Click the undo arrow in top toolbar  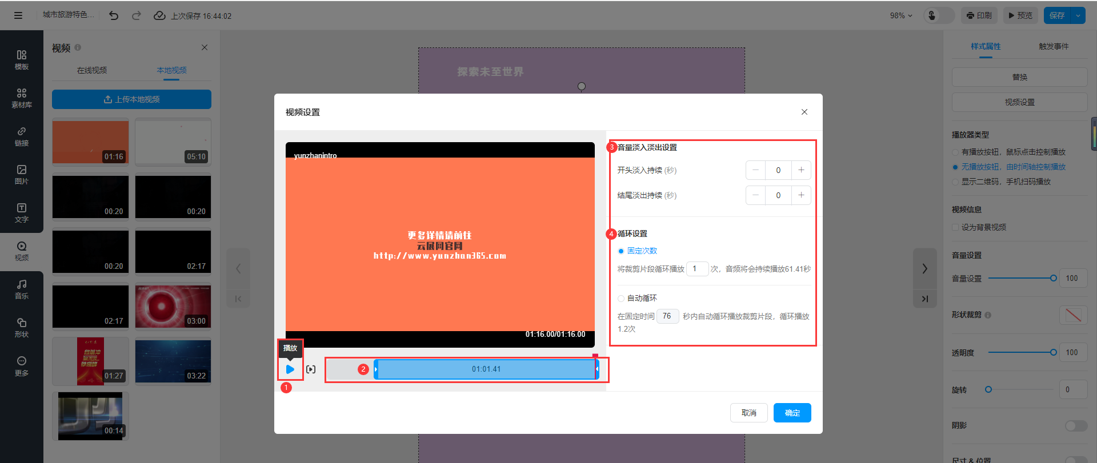click(114, 15)
